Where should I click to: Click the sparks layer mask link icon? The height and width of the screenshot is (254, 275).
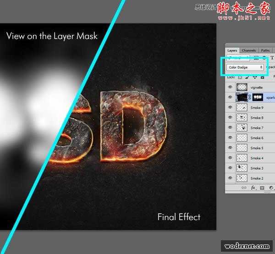coord(250,97)
